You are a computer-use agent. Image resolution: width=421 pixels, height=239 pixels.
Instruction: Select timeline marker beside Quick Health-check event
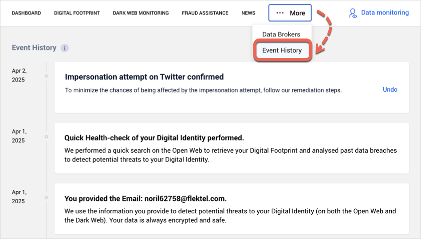click(x=46, y=137)
